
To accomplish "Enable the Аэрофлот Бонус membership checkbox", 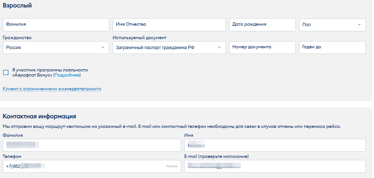I will (6, 72).
